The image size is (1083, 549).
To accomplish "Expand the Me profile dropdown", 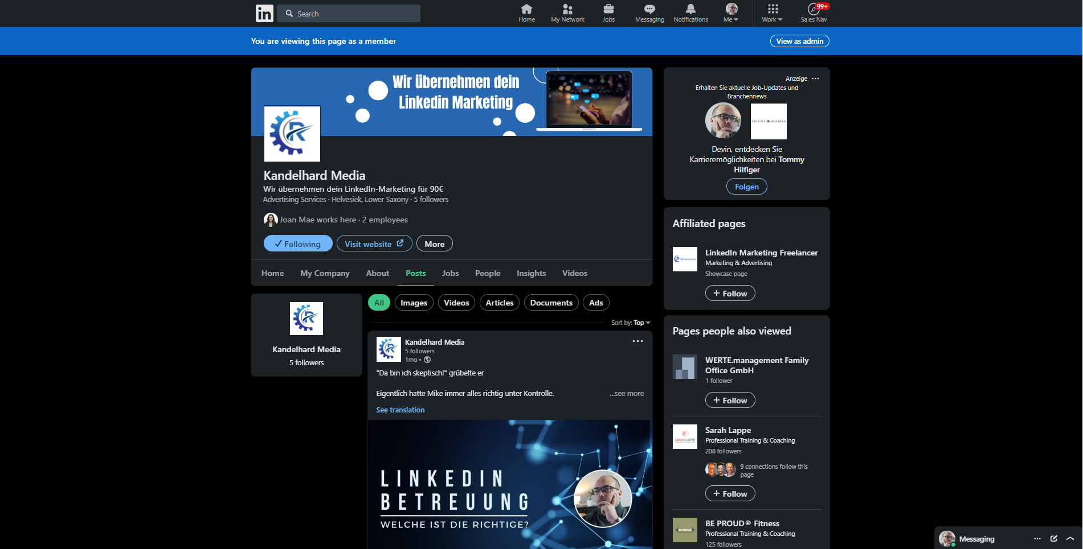I will [731, 13].
